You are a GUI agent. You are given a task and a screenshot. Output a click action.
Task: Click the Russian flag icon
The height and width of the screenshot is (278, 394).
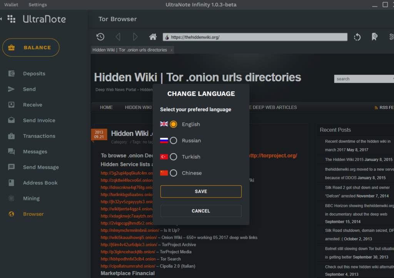click(164, 140)
